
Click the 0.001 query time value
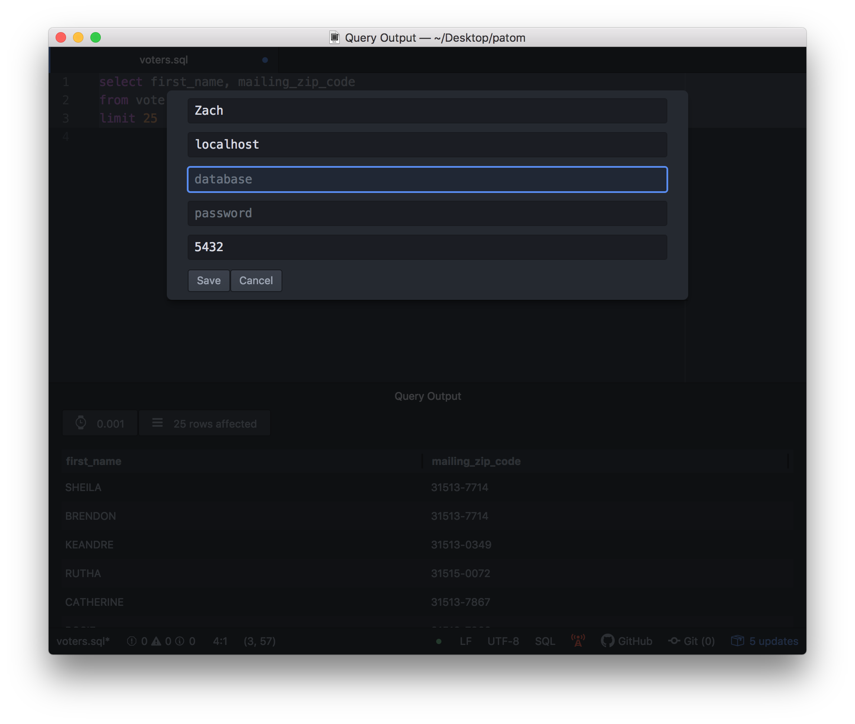[110, 424]
